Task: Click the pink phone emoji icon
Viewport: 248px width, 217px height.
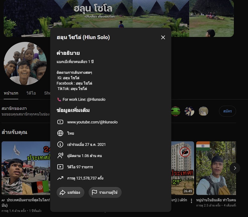Action: (x=59, y=99)
